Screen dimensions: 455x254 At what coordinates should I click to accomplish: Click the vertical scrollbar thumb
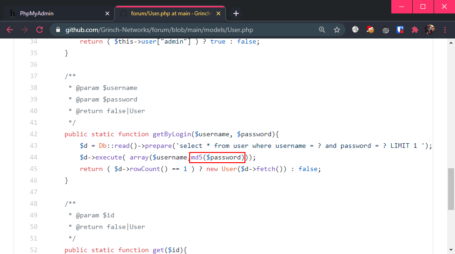click(451, 189)
